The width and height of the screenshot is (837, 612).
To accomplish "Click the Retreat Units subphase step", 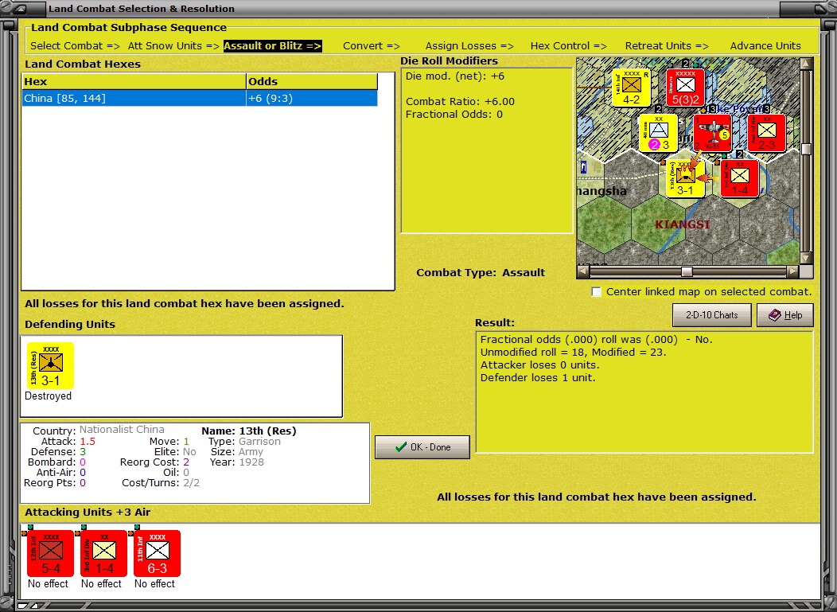I will (667, 46).
